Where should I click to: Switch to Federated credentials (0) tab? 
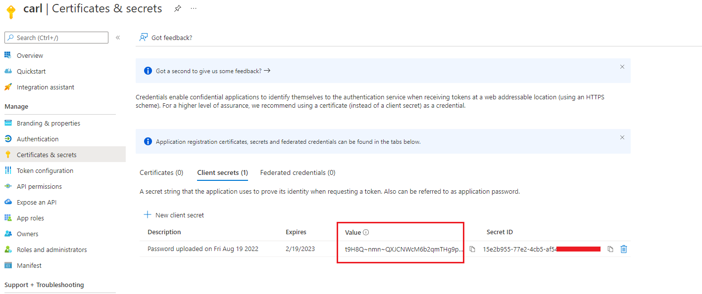tap(298, 172)
